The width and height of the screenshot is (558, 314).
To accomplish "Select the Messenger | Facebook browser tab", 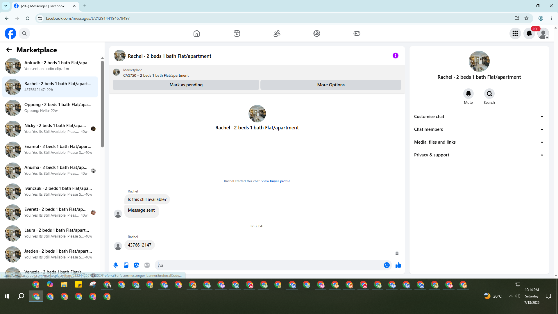I will point(45,6).
